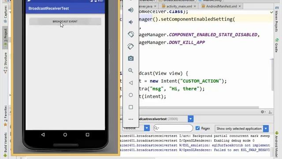Screen dimensions: 282x159
Task: Close the receiver .java editor tab
Action: 155,6
